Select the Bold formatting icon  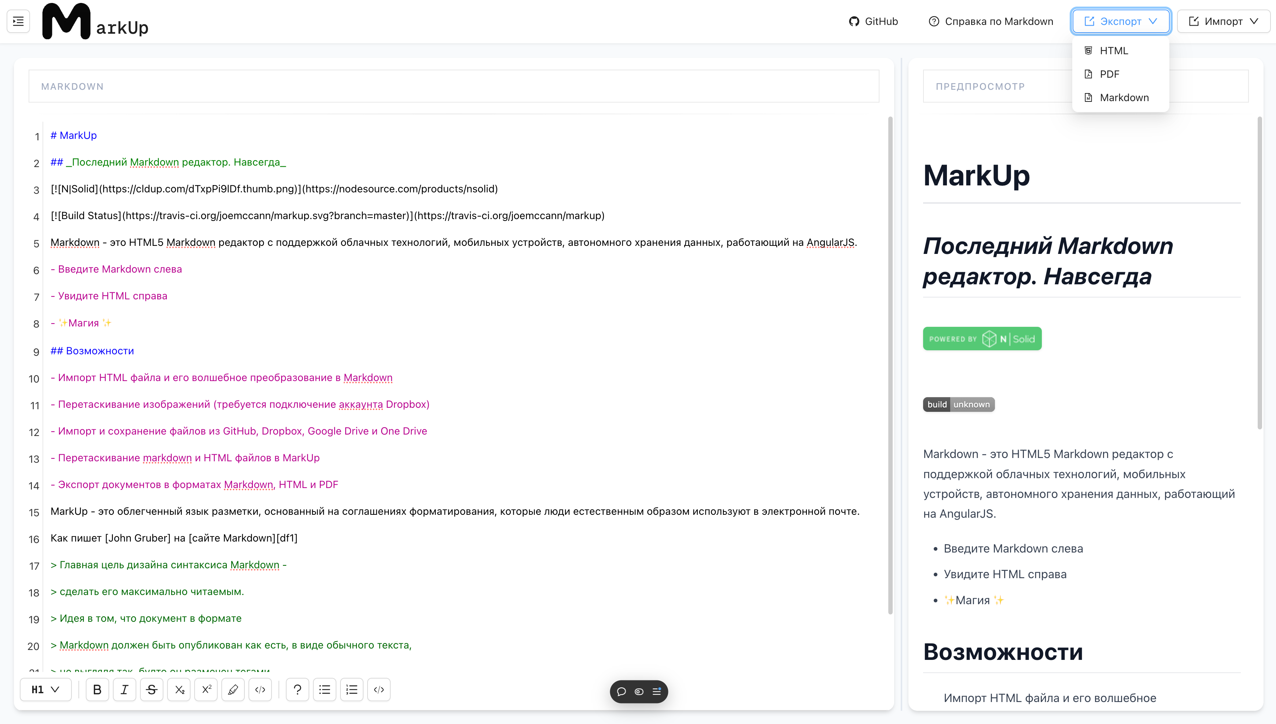[97, 690]
